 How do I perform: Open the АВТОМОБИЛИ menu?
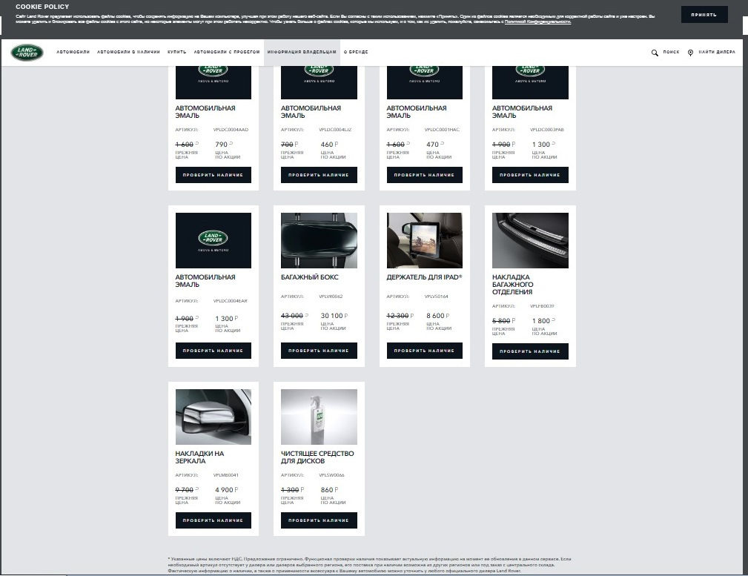point(73,52)
